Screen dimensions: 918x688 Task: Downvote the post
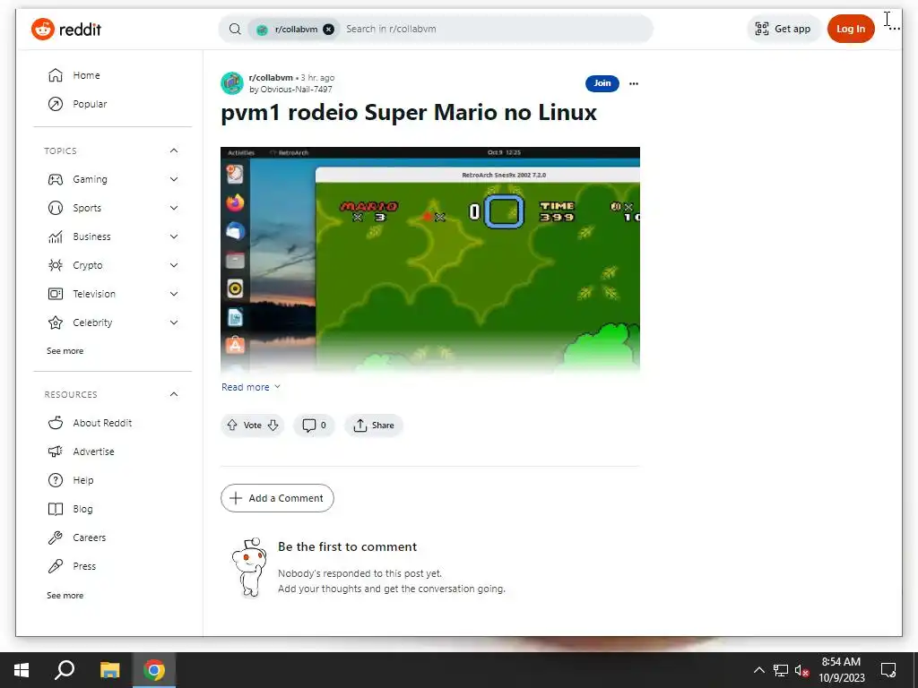point(273,426)
